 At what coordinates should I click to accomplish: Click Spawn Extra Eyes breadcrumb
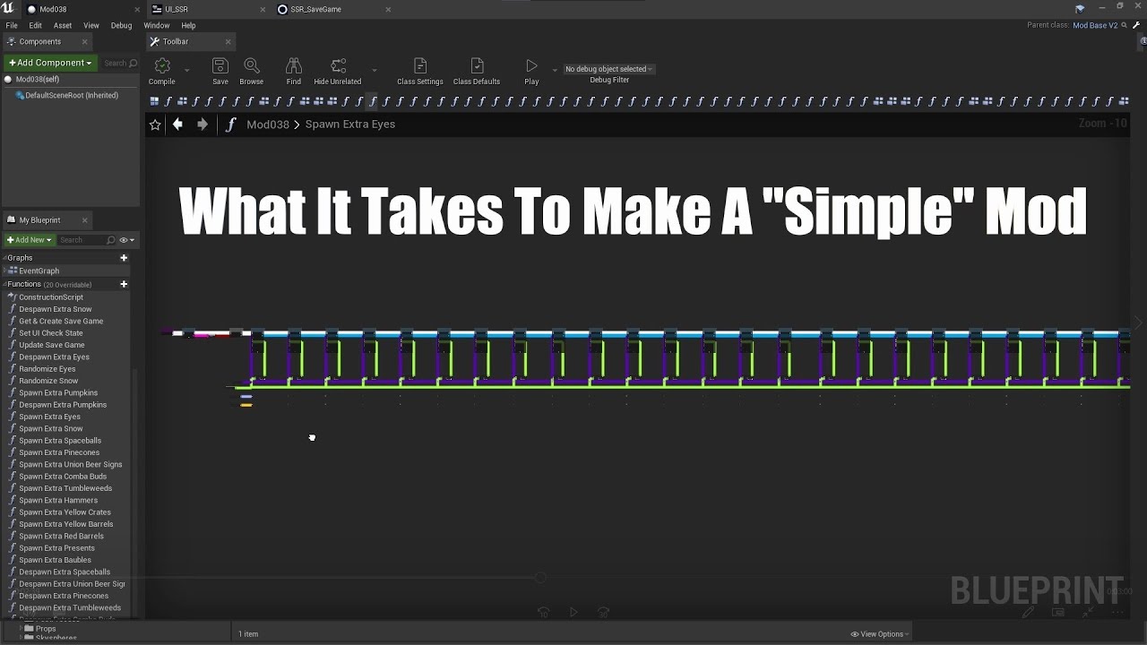pos(350,125)
